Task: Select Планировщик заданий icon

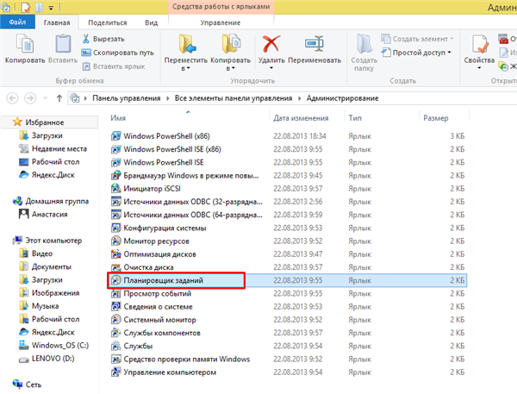Action: pyautogui.click(x=115, y=280)
